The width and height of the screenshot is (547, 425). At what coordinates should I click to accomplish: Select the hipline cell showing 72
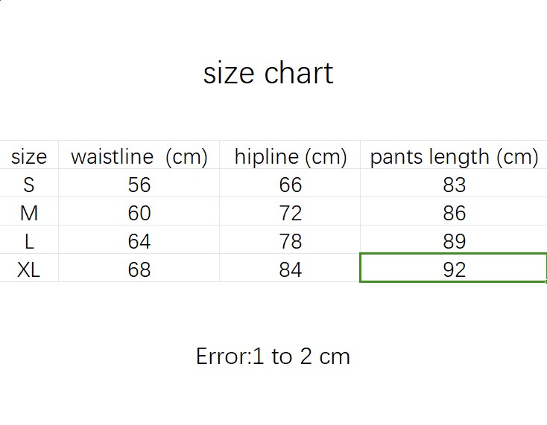click(291, 213)
